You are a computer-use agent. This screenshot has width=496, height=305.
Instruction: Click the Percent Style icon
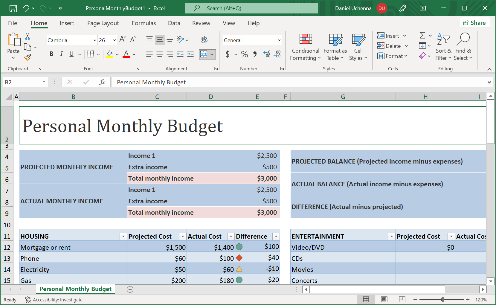click(244, 54)
